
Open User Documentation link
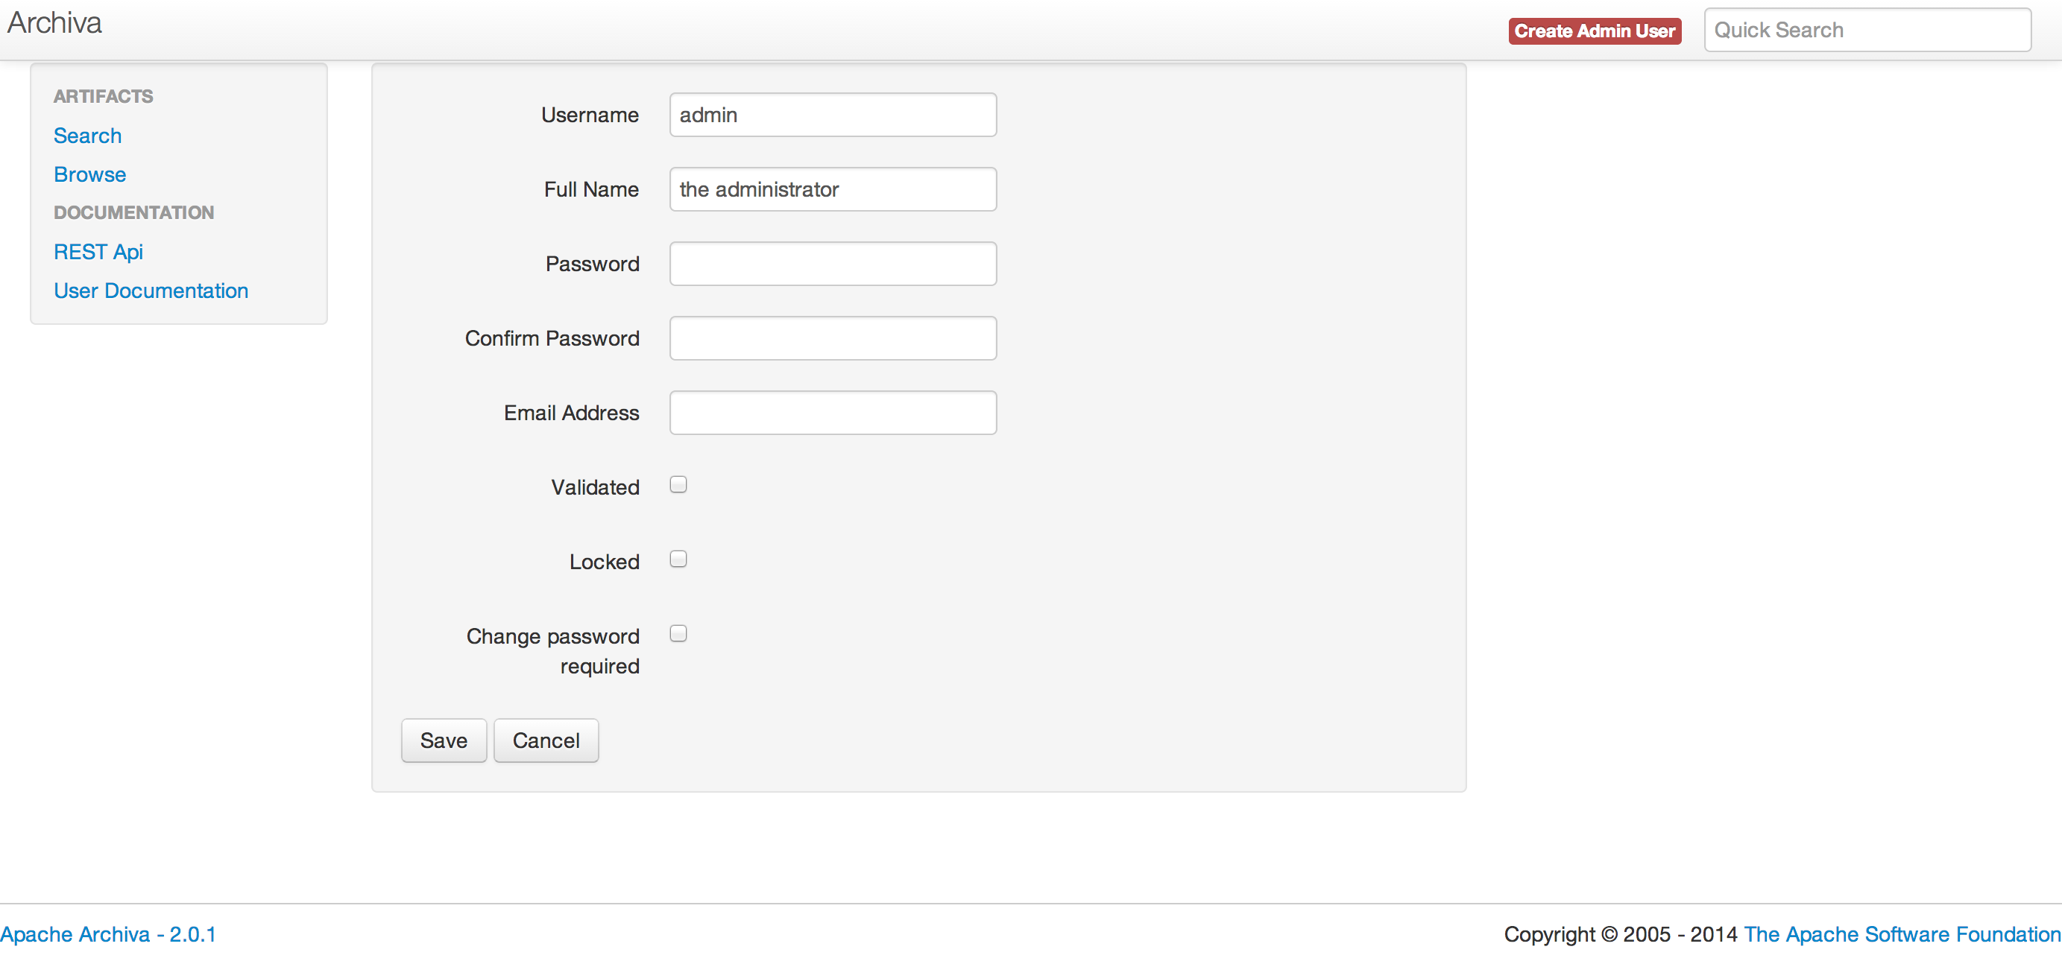coord(151,291)
